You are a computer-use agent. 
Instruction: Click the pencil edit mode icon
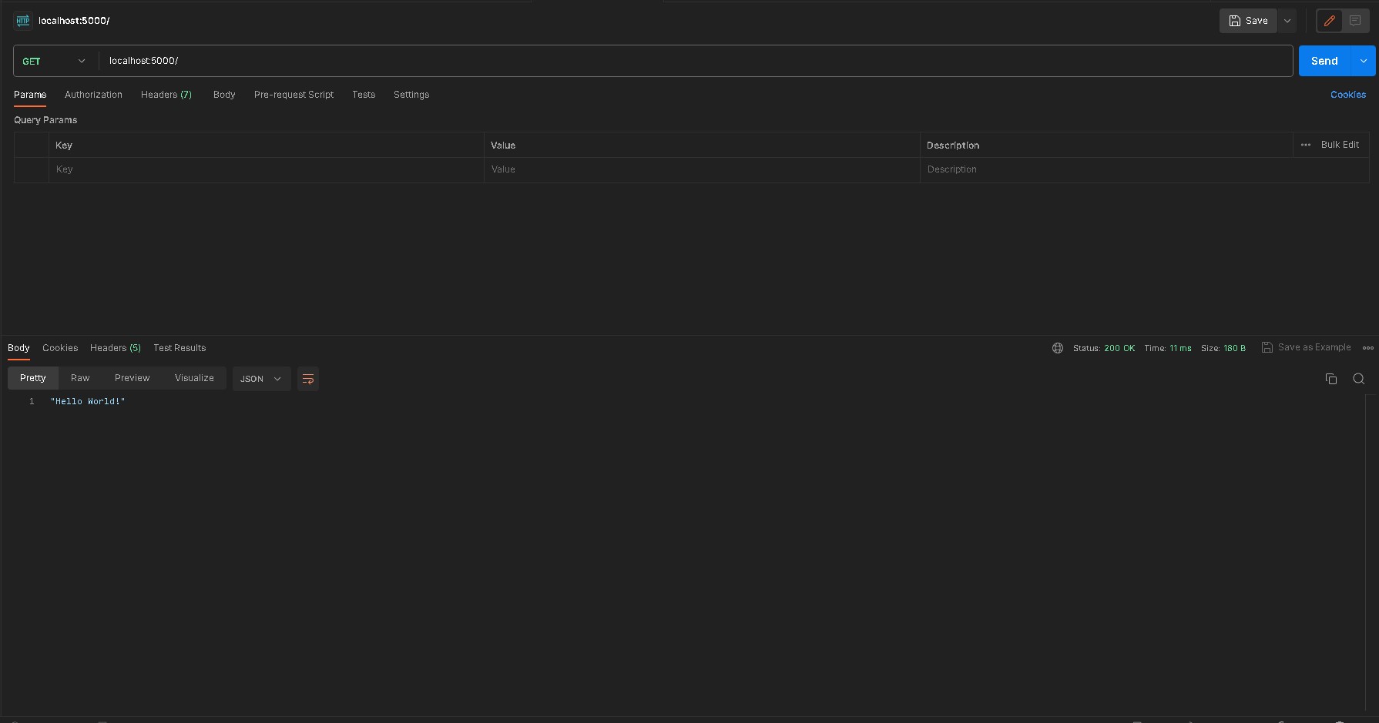[x=1329, y=21]
